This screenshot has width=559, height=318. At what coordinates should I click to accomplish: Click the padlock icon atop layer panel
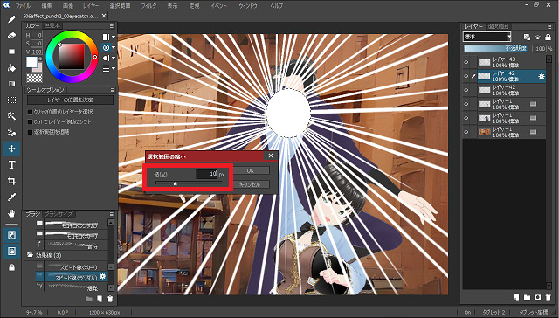pyautogui.click(x=548, y=37)
